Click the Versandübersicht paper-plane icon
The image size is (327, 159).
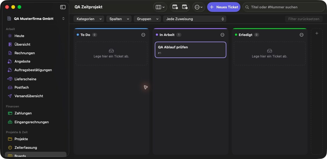tap(10, 96)
